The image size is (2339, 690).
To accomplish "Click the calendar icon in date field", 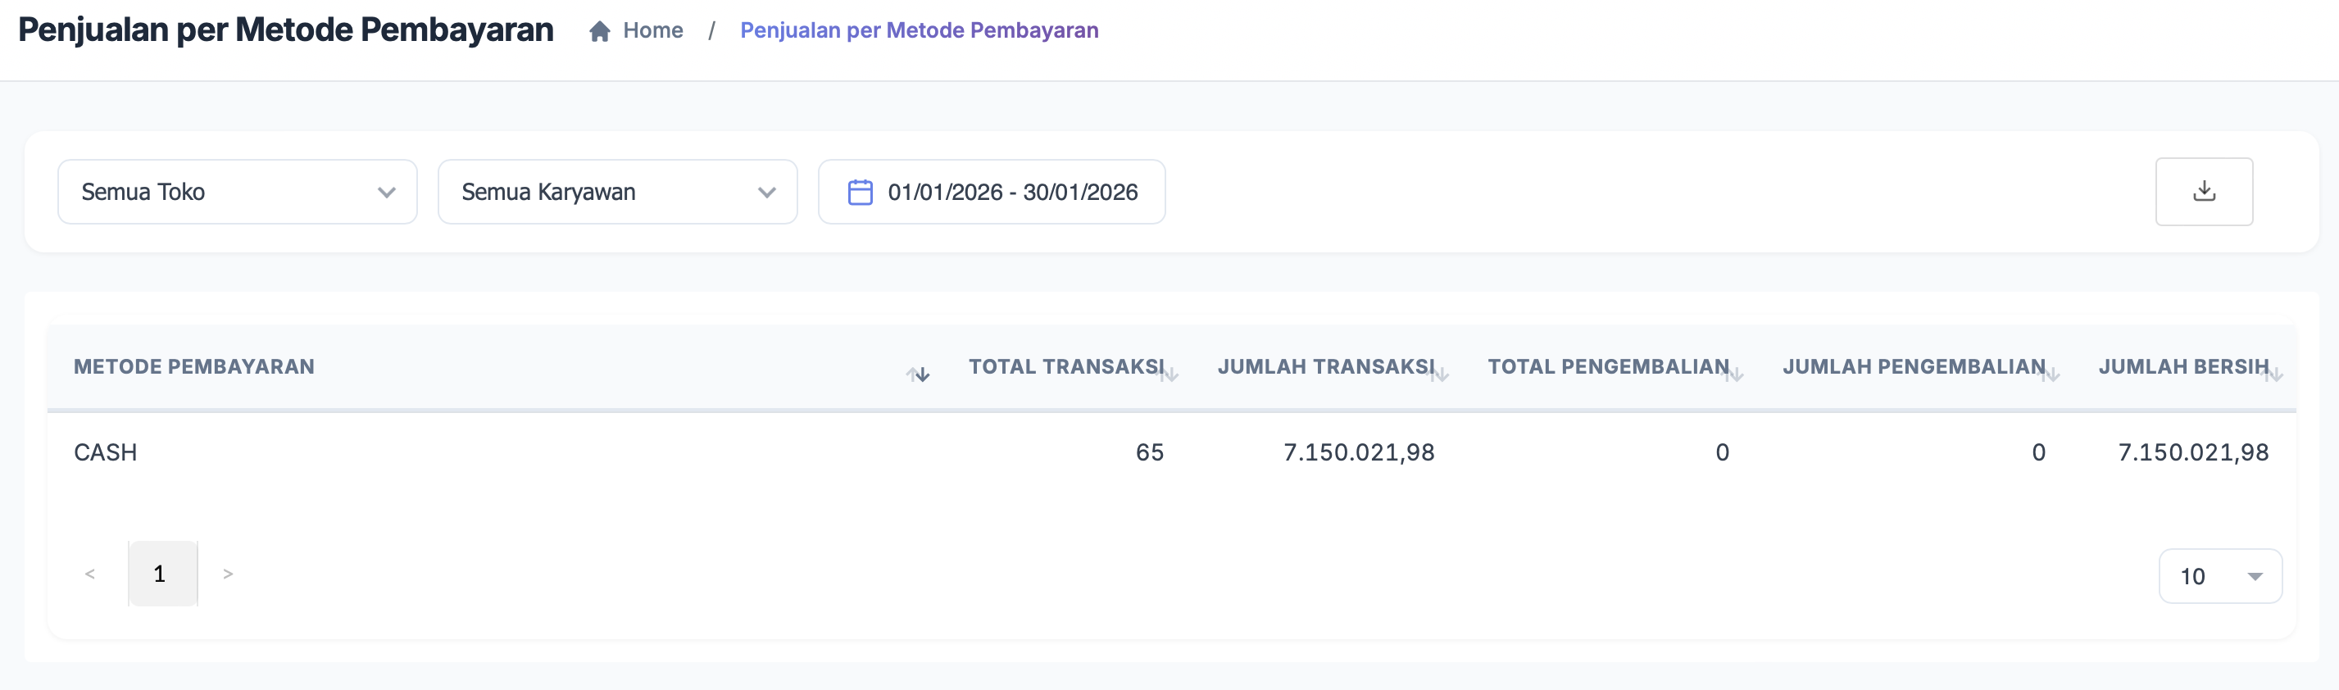I will pyautogui.click(x=859, y=193).
